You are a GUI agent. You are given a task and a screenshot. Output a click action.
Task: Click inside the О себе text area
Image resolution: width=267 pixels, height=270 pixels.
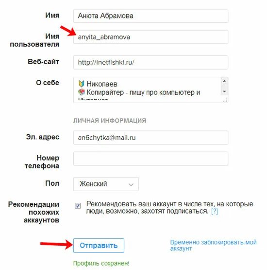(147, 90)
